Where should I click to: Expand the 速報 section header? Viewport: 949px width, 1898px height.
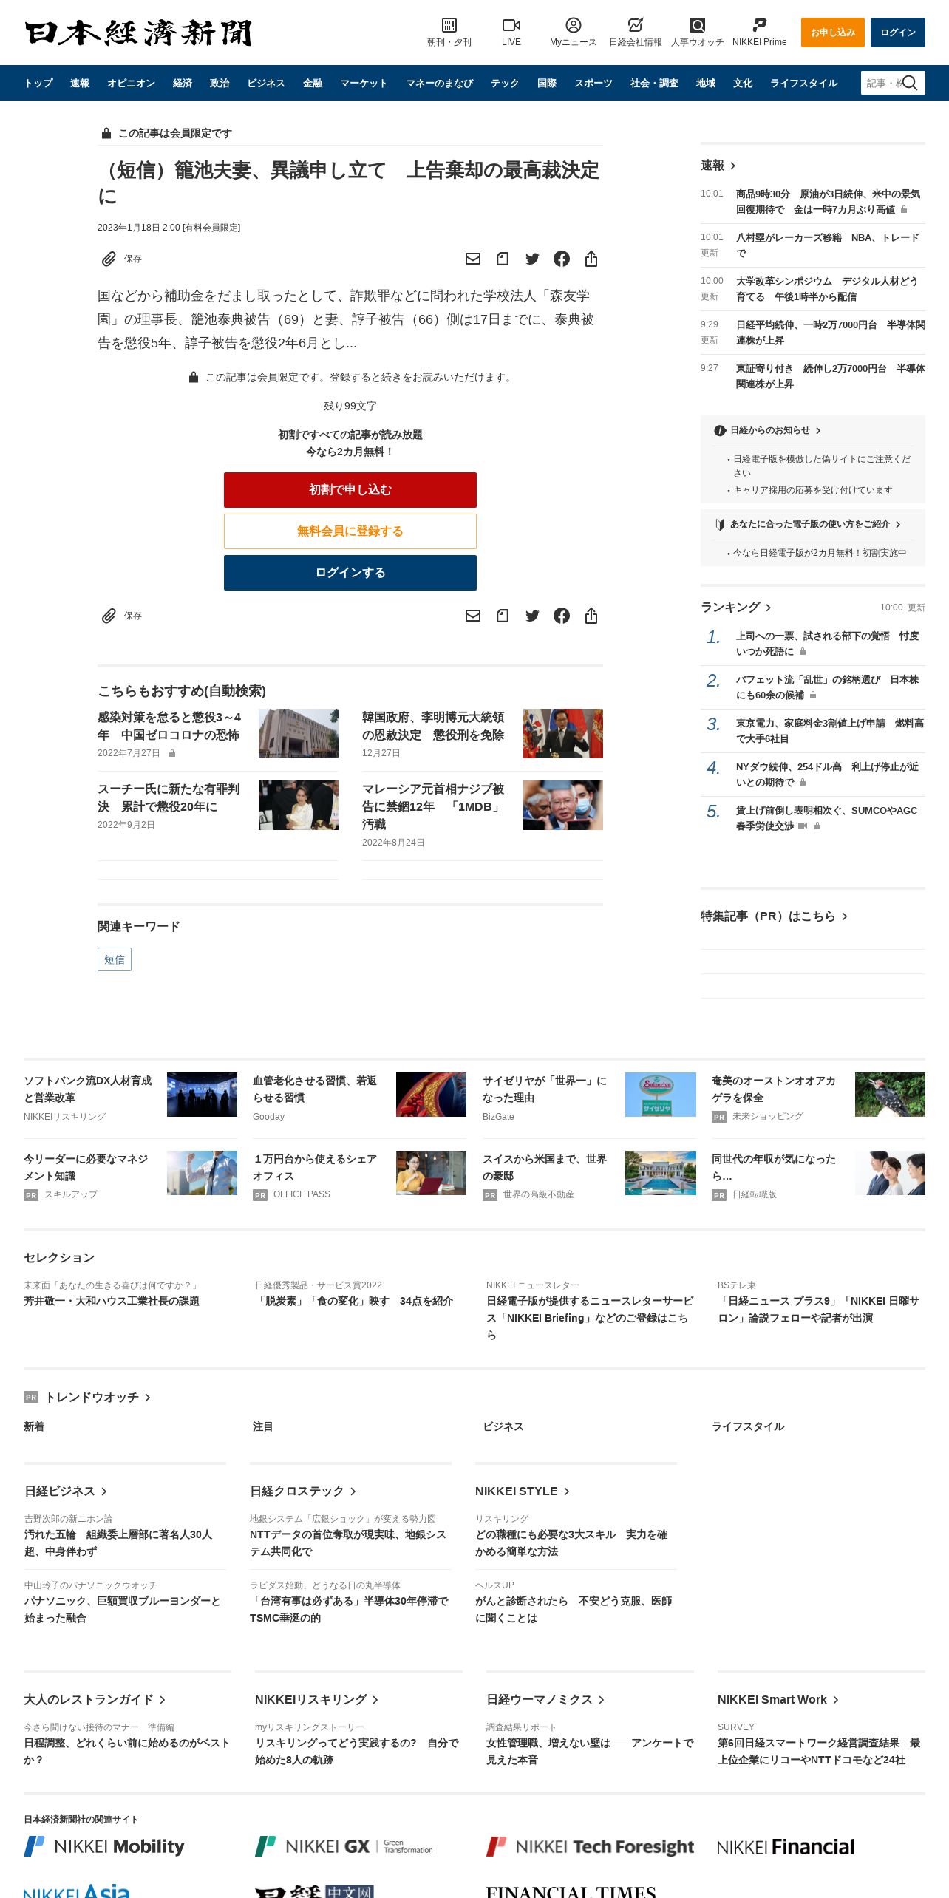click(x=718, y=166)
